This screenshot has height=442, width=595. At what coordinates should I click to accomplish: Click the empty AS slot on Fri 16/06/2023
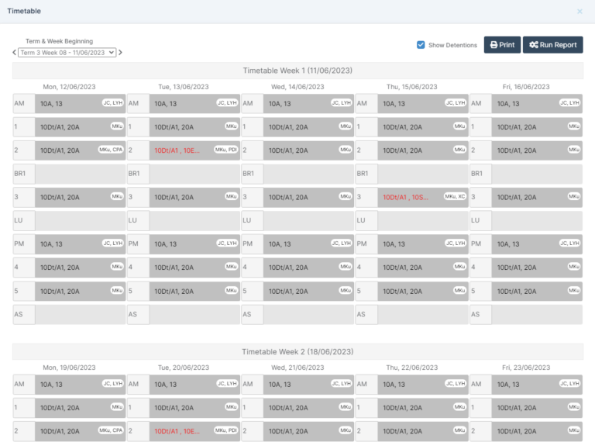click(538, 315)
